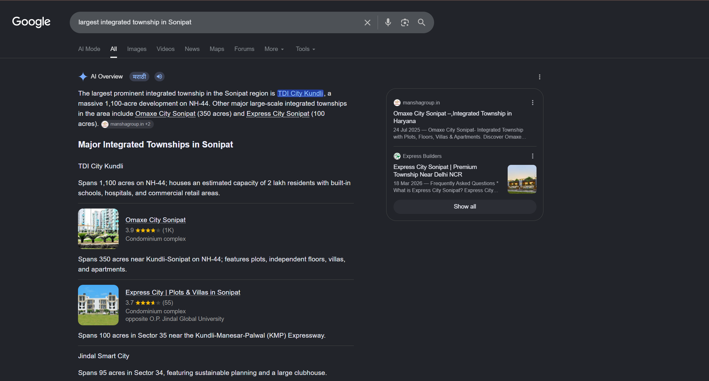
Task: Open the TDI City Kundli highlighted link
Action: [300, 93]
